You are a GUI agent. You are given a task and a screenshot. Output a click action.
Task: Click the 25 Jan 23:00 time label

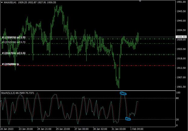point(63,129)
